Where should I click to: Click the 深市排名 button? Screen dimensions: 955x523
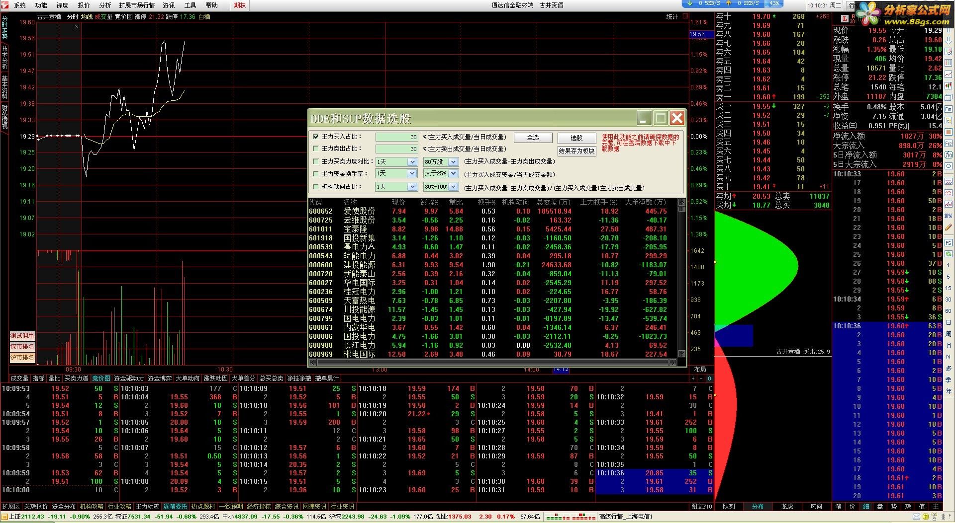pos(22,347)
